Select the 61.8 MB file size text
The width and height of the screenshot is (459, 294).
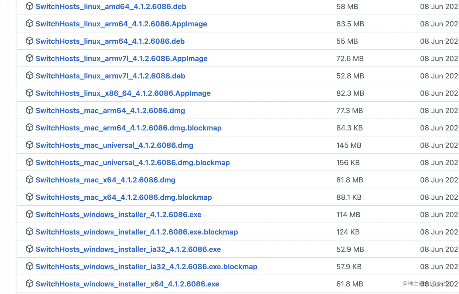[349, 283]
